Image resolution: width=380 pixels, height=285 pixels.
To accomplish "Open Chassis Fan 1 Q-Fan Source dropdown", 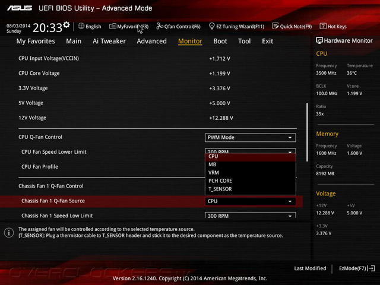I will [x=251, y=201].
